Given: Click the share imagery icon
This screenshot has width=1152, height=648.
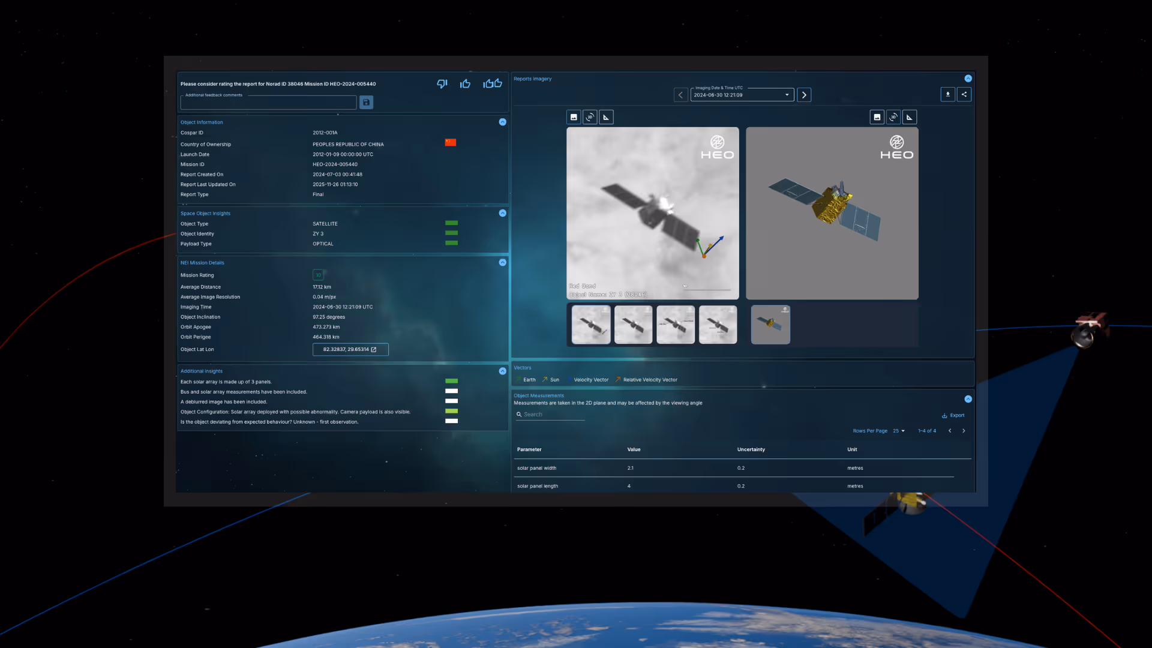Looking at the screenshot, I should coord(964,94).
